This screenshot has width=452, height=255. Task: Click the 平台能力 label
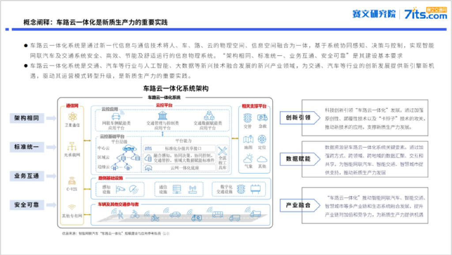183,141
